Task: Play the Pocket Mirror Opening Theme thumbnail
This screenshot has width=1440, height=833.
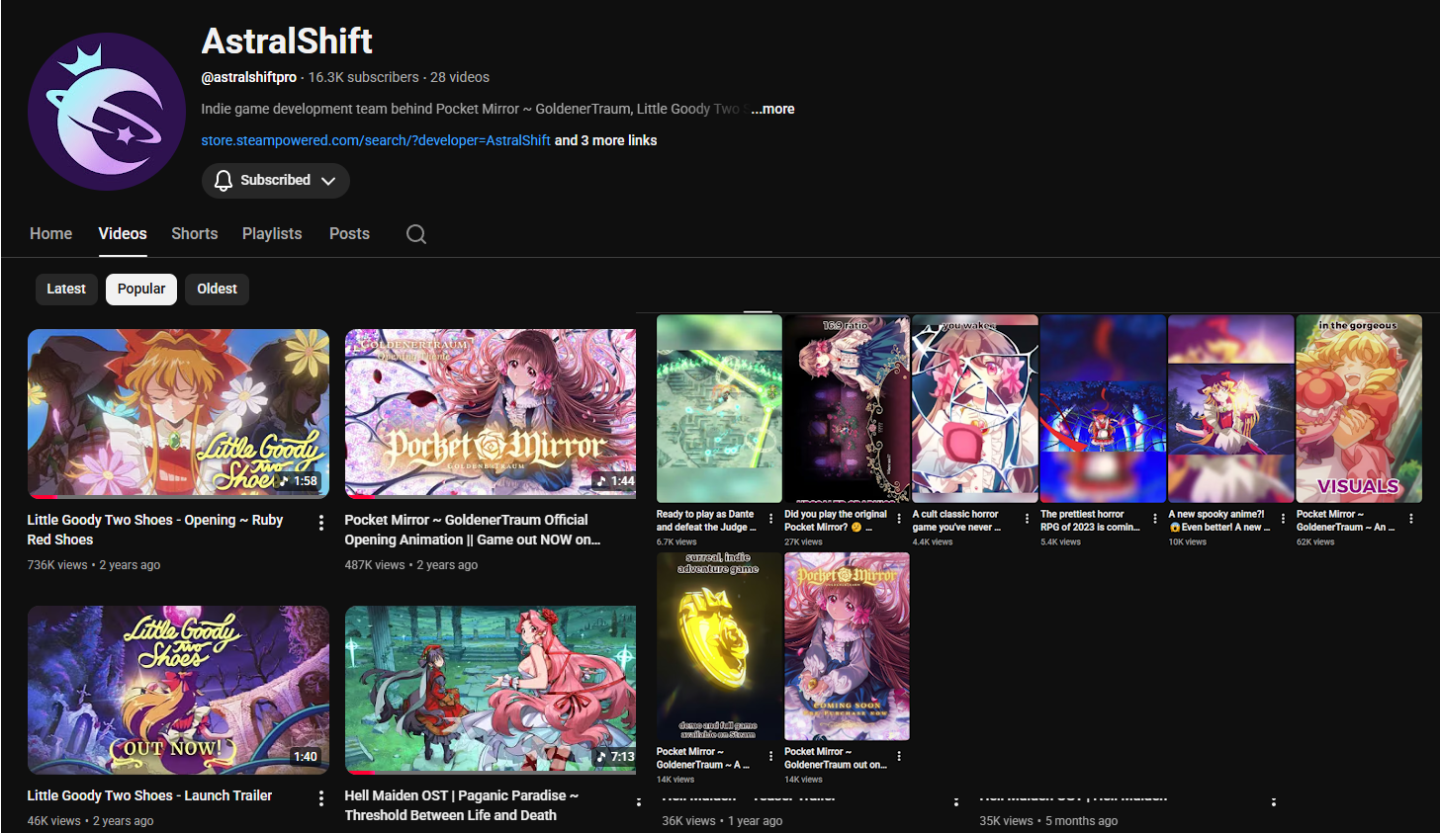Action: coord(491,413)
